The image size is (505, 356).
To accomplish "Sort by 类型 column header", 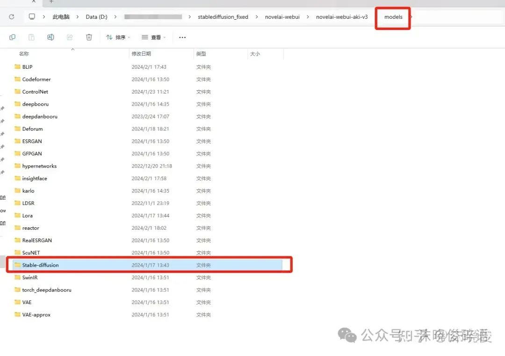I will click(201, 54).
